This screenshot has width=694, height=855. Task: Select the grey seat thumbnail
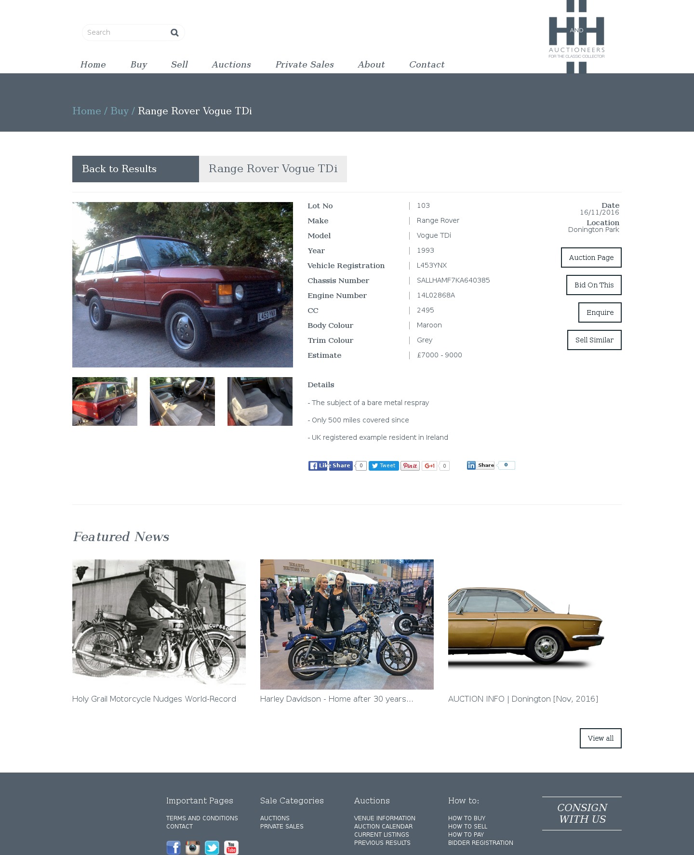click(x=260, y=401)
